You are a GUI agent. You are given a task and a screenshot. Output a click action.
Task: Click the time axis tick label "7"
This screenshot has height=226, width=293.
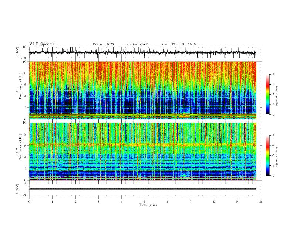click(191, 202)
